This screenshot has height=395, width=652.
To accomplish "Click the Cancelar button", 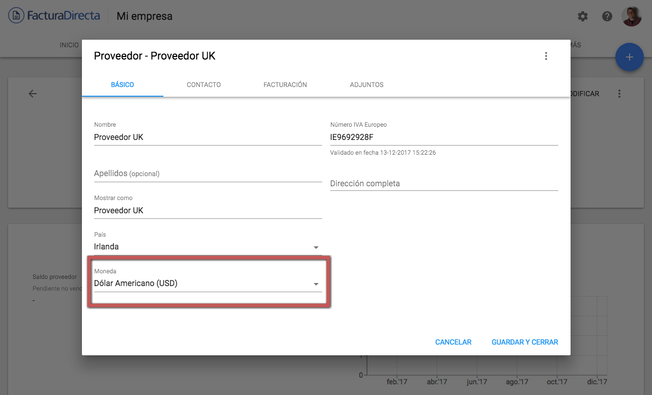I will click(453, 342).
